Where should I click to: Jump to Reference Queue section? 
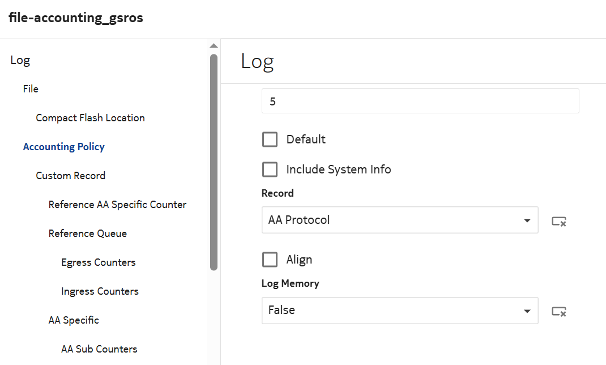click(87, 234)
